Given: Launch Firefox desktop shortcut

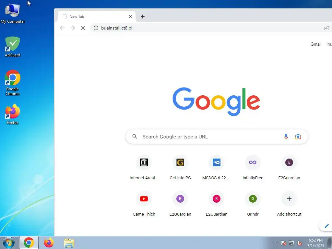Looking at the screenshot, I should coord(13,114).
